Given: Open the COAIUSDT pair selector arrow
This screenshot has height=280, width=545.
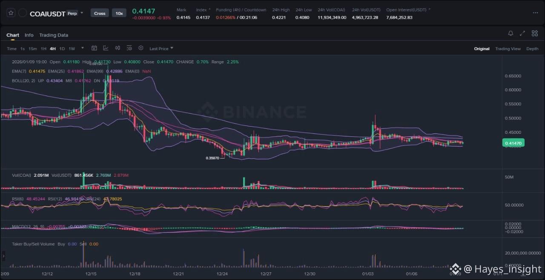Looking at the screenshot, I should tap(82, 13).
